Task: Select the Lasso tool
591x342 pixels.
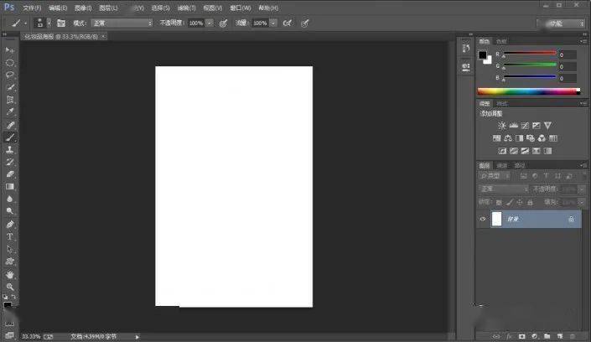Action: [10, 75]
